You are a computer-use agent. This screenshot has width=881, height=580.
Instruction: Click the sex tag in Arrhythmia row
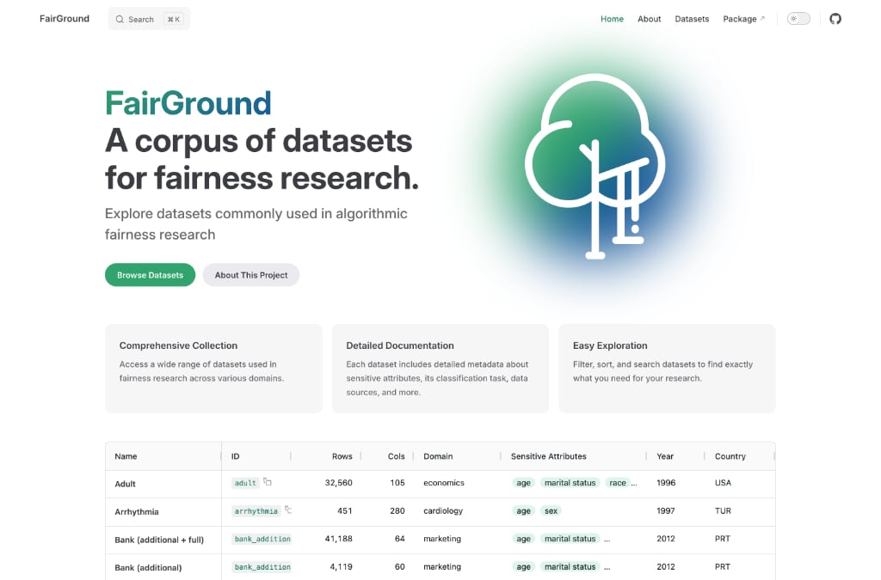(x=551, y=511)
